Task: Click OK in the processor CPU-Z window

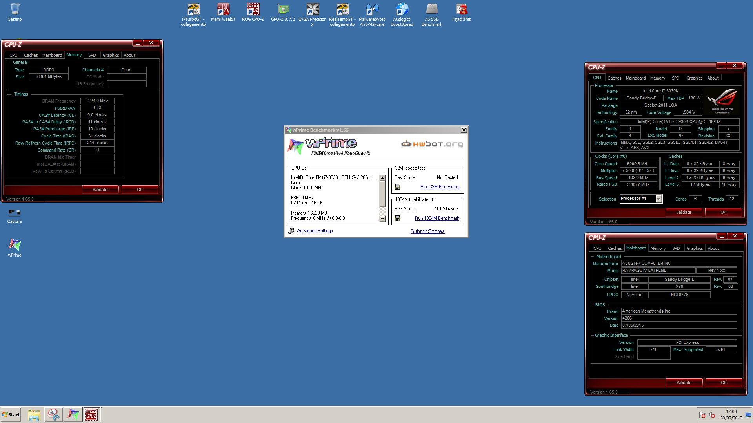Action: [723, 212]
